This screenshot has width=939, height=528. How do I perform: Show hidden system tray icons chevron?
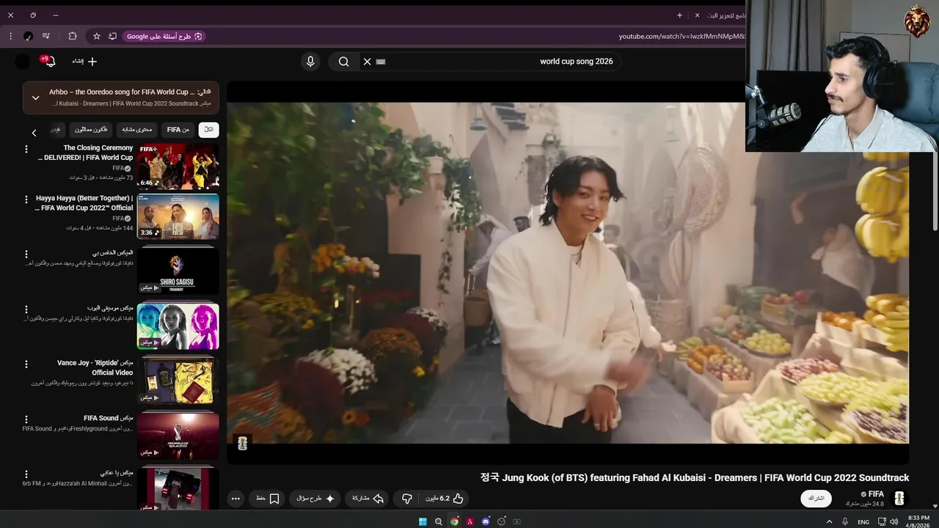pyautogui.click(x=829, y=521)
